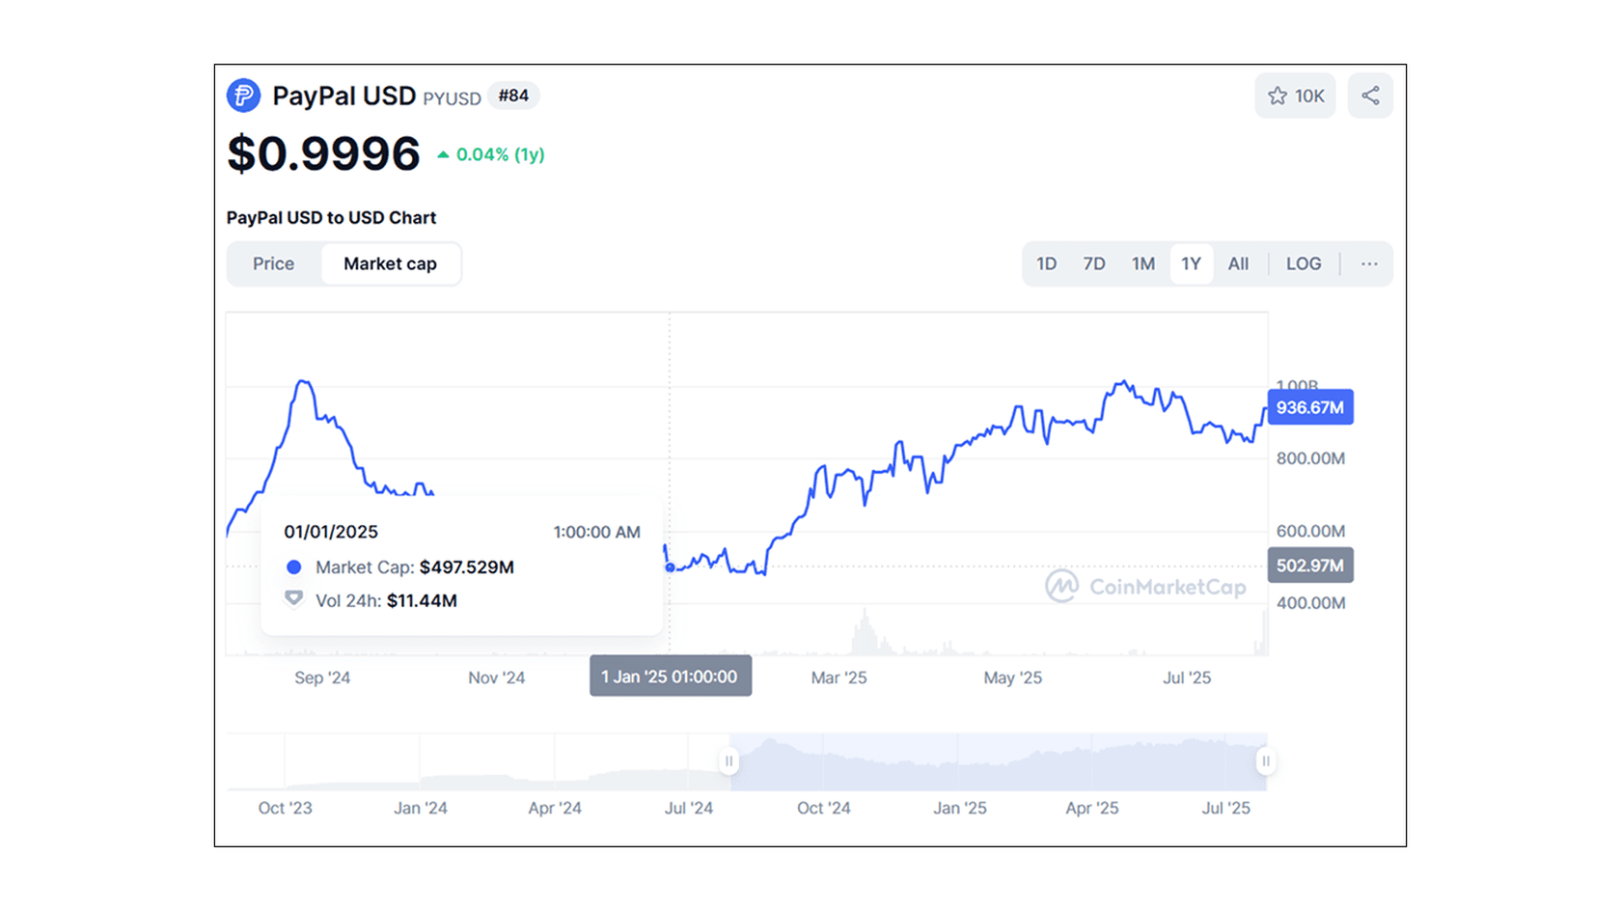Switch to the Price tab
The height and width of the screenshot is (911, 1621).
point(273,263)
